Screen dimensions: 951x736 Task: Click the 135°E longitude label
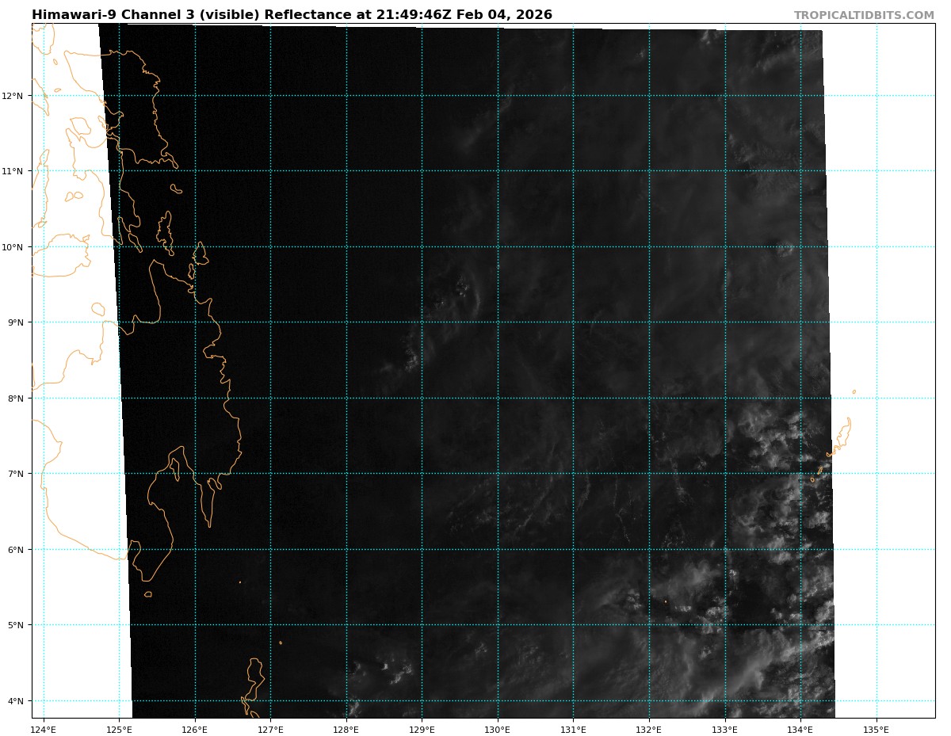tap(876, 730)
